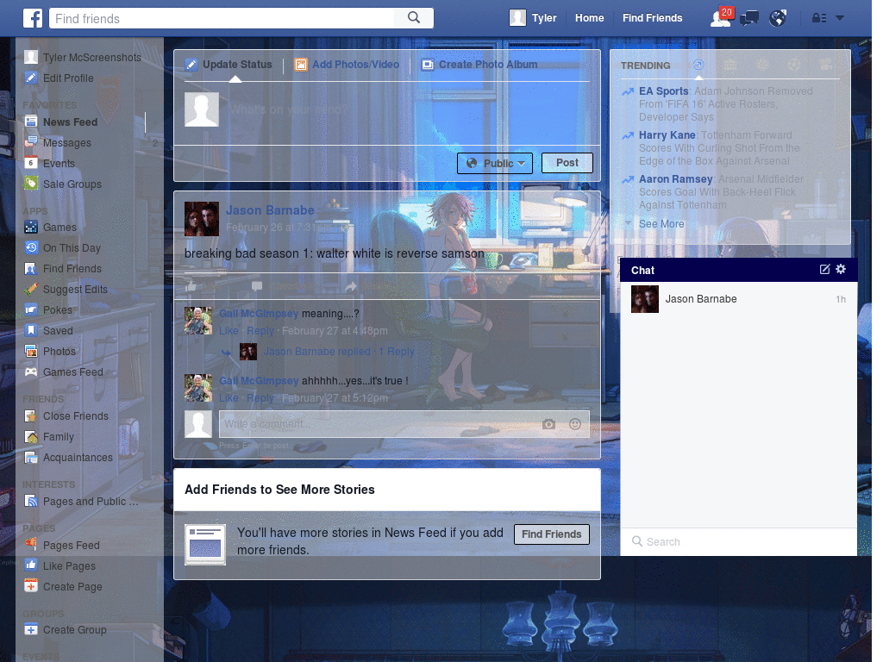883x662 pixels.
Task: Click Edit Profile in the sidebar
Action: [x=59, y=78]
